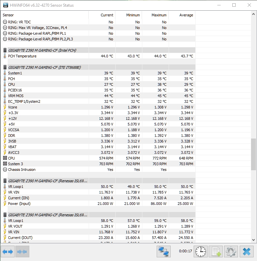Click the System1 thermometer icon
The image size is (257, 261).
coord(5,73)
